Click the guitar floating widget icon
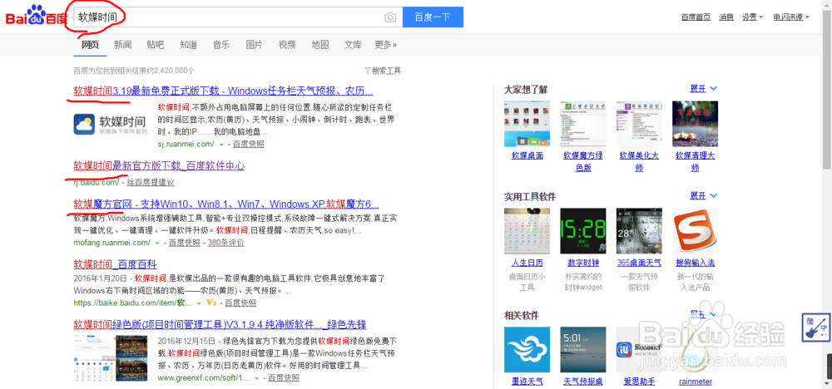This screenshot has height=389, width=832. point(816,327)
